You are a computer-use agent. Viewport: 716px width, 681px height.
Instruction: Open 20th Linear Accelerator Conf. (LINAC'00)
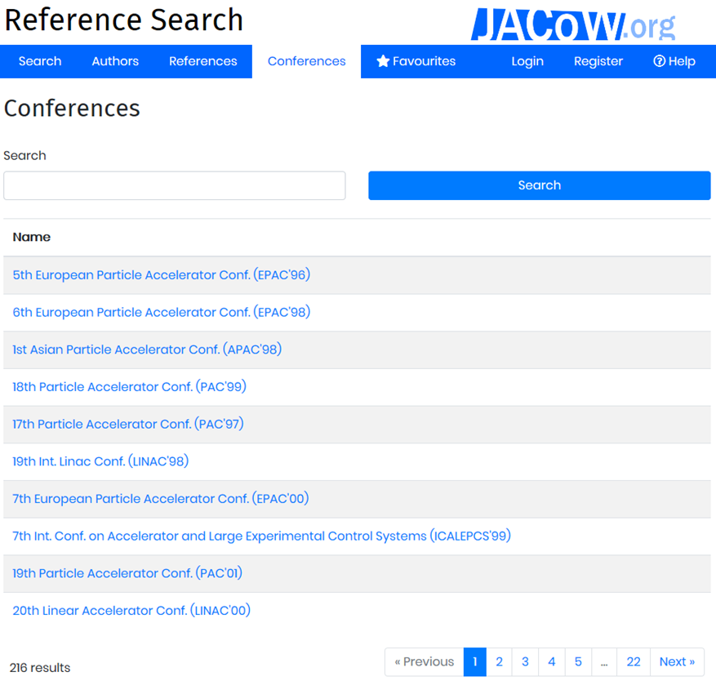click(x=131, y=611)
